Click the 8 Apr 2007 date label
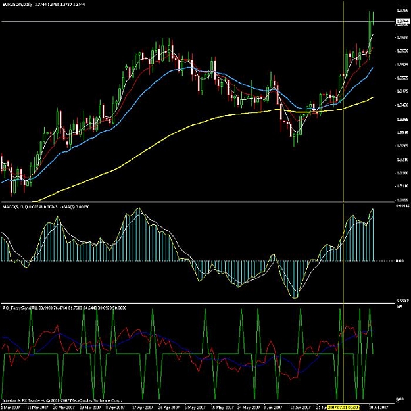This screenshot has width=411, height=411. point(116,408)
